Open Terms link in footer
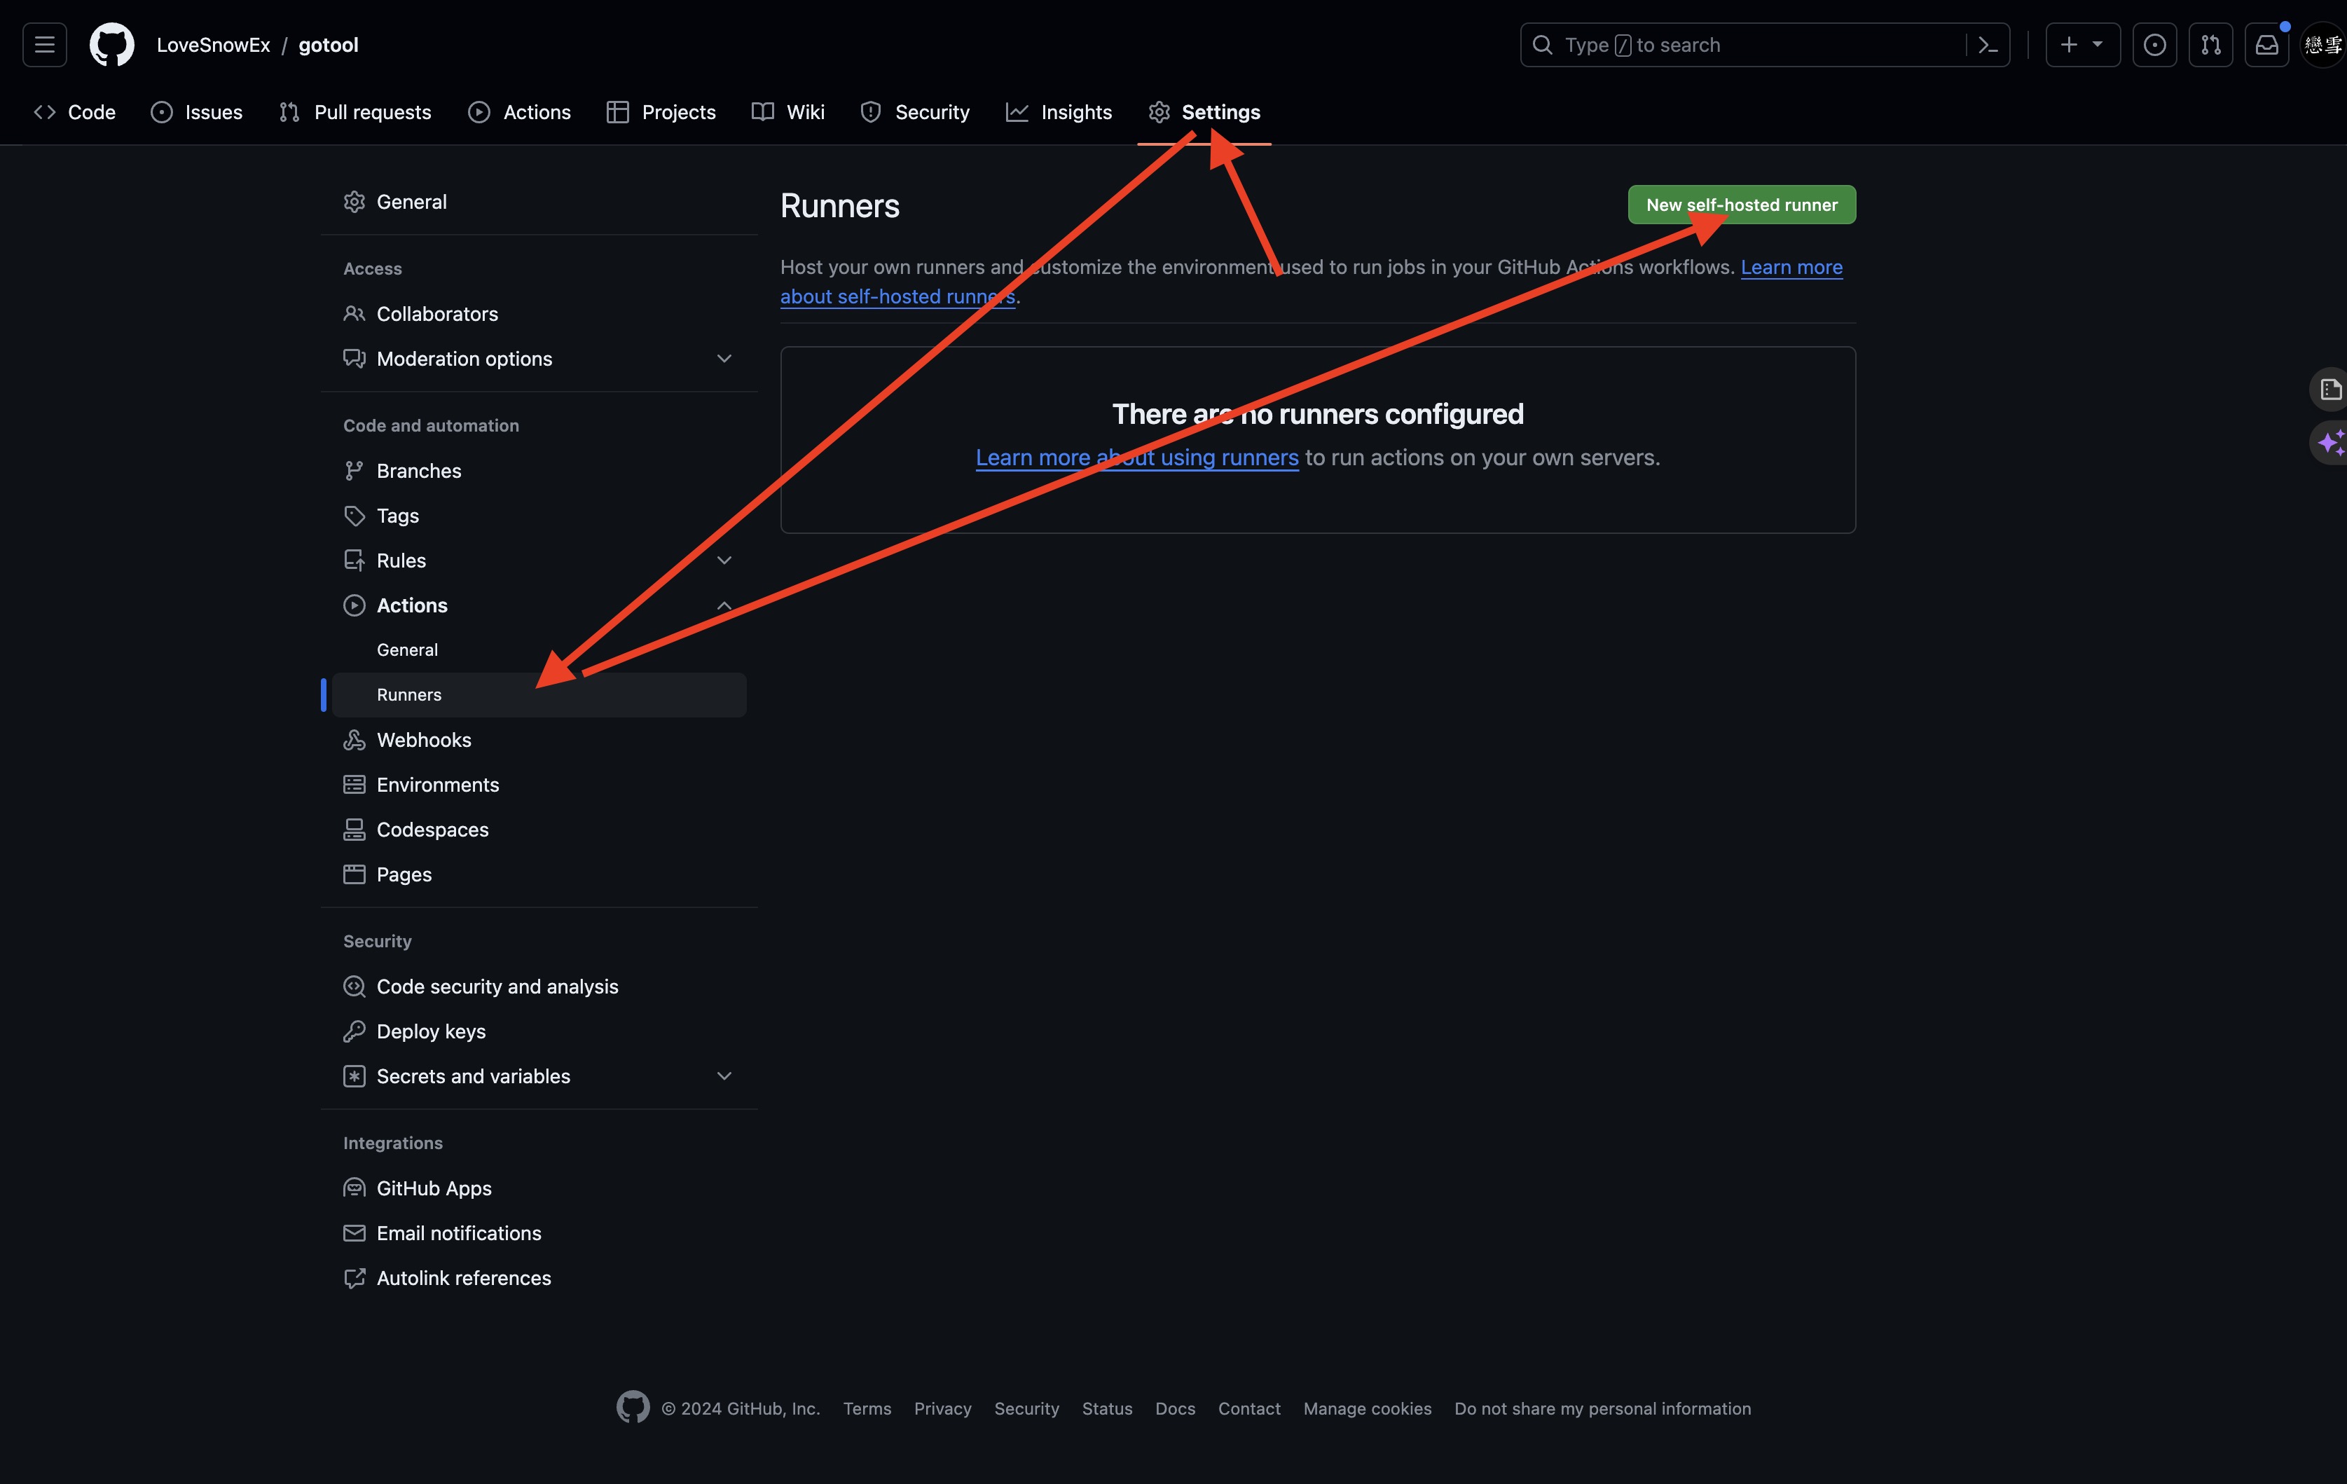Screen dimensions: 2347x1484 click(867, 1409)
